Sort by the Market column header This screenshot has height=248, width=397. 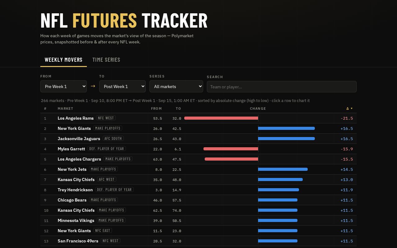point(65,108)
